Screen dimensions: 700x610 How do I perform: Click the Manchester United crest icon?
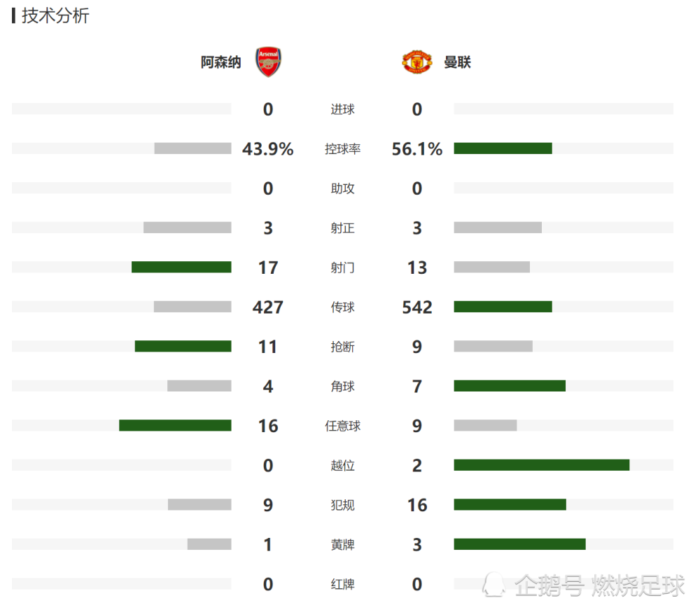[x=417, y=62]
